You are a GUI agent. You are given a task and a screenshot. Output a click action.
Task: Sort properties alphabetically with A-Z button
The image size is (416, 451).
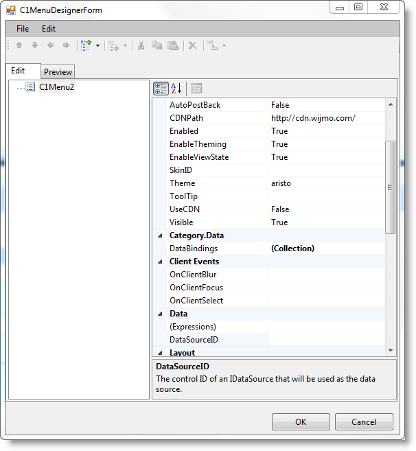(x=176, y=89)
